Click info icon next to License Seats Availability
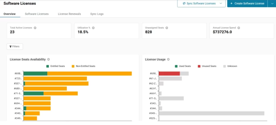 point(49,59)
